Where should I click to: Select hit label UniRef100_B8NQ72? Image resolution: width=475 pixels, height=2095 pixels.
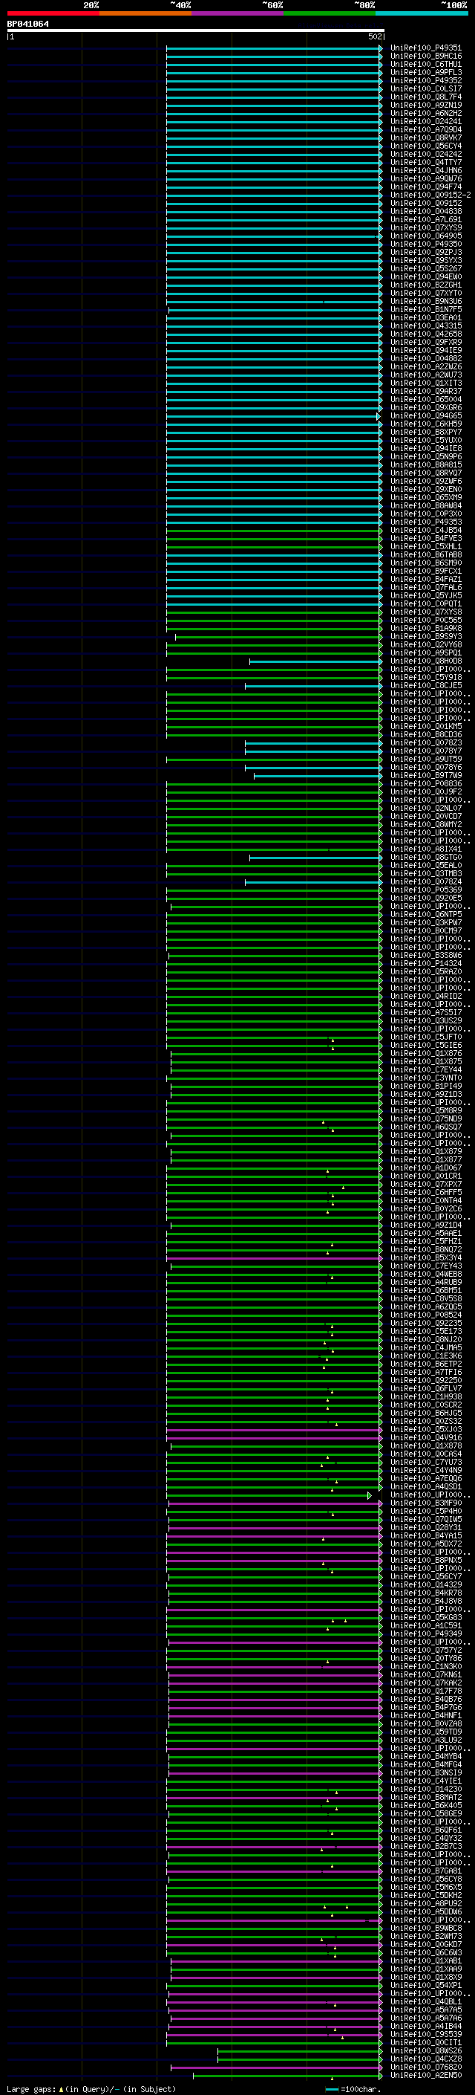(425, 1249)
